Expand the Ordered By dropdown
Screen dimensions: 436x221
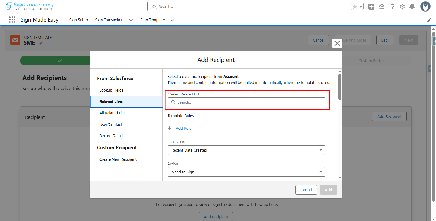tap(246, 150)
